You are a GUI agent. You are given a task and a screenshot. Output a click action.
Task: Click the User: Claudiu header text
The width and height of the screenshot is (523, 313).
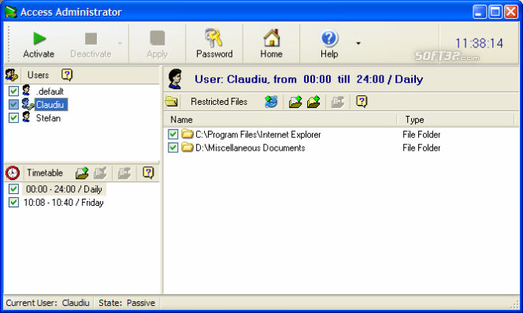coord(309,79)
